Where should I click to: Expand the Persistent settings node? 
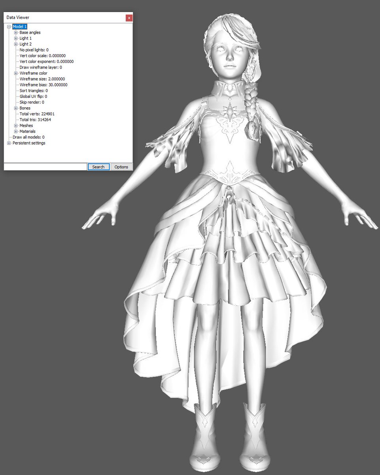coord(9,143)
